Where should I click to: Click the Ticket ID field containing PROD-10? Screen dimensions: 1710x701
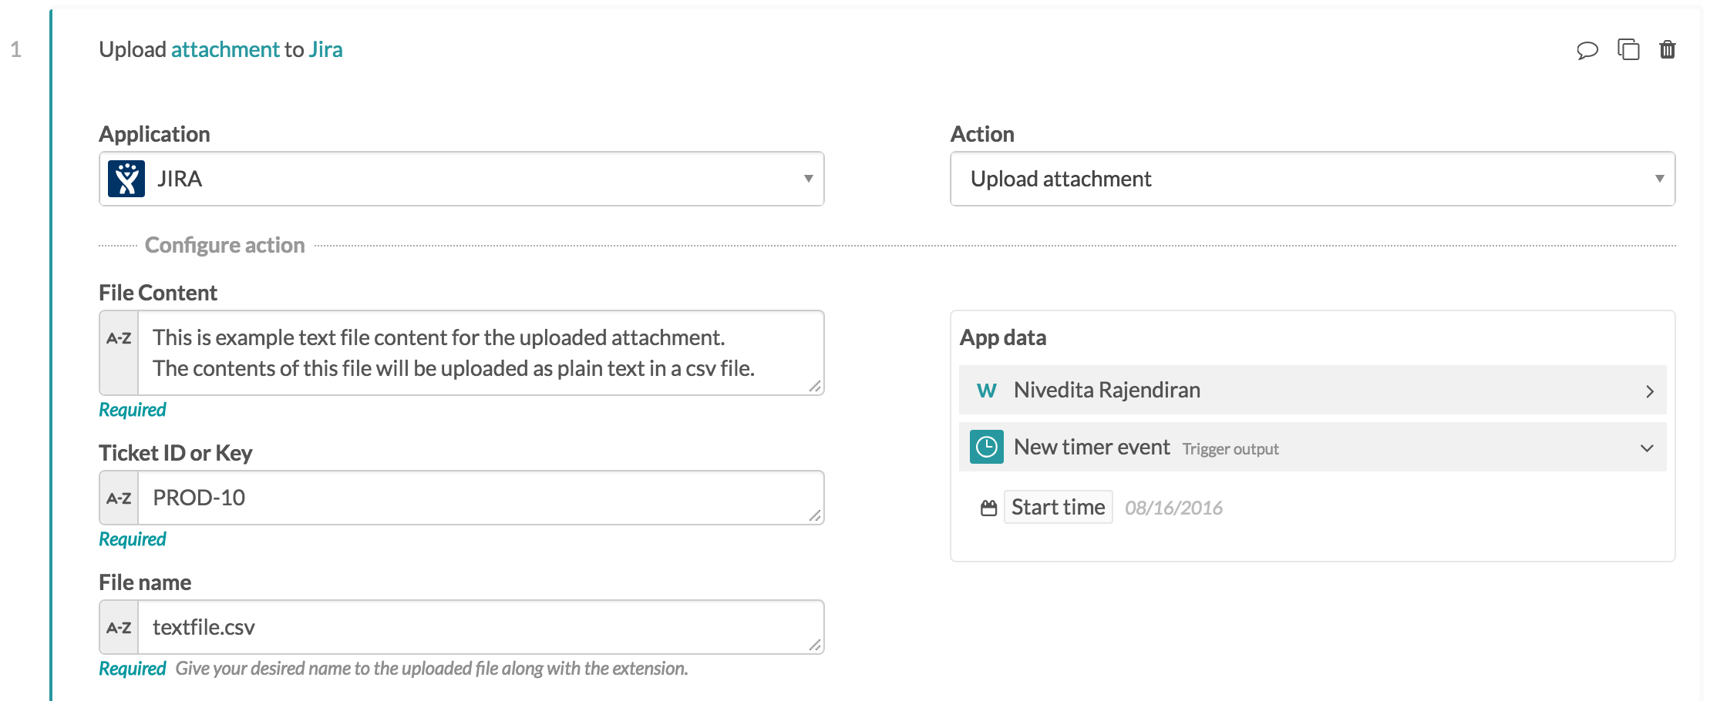click(x=480, y=498)
